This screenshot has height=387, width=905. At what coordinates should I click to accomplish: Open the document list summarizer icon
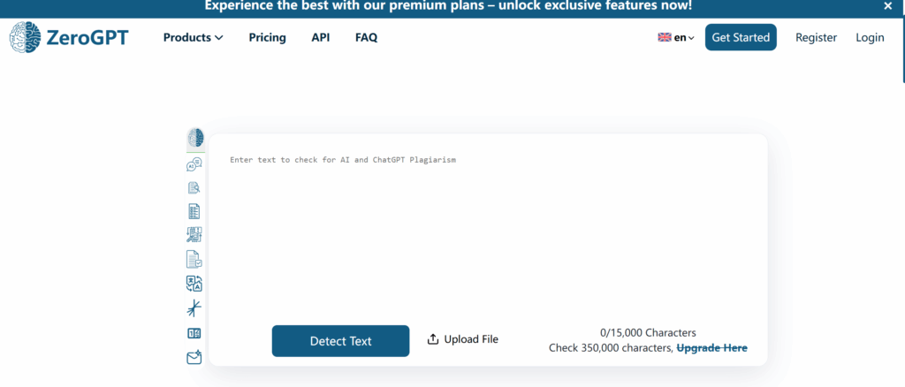coord(194,211)
